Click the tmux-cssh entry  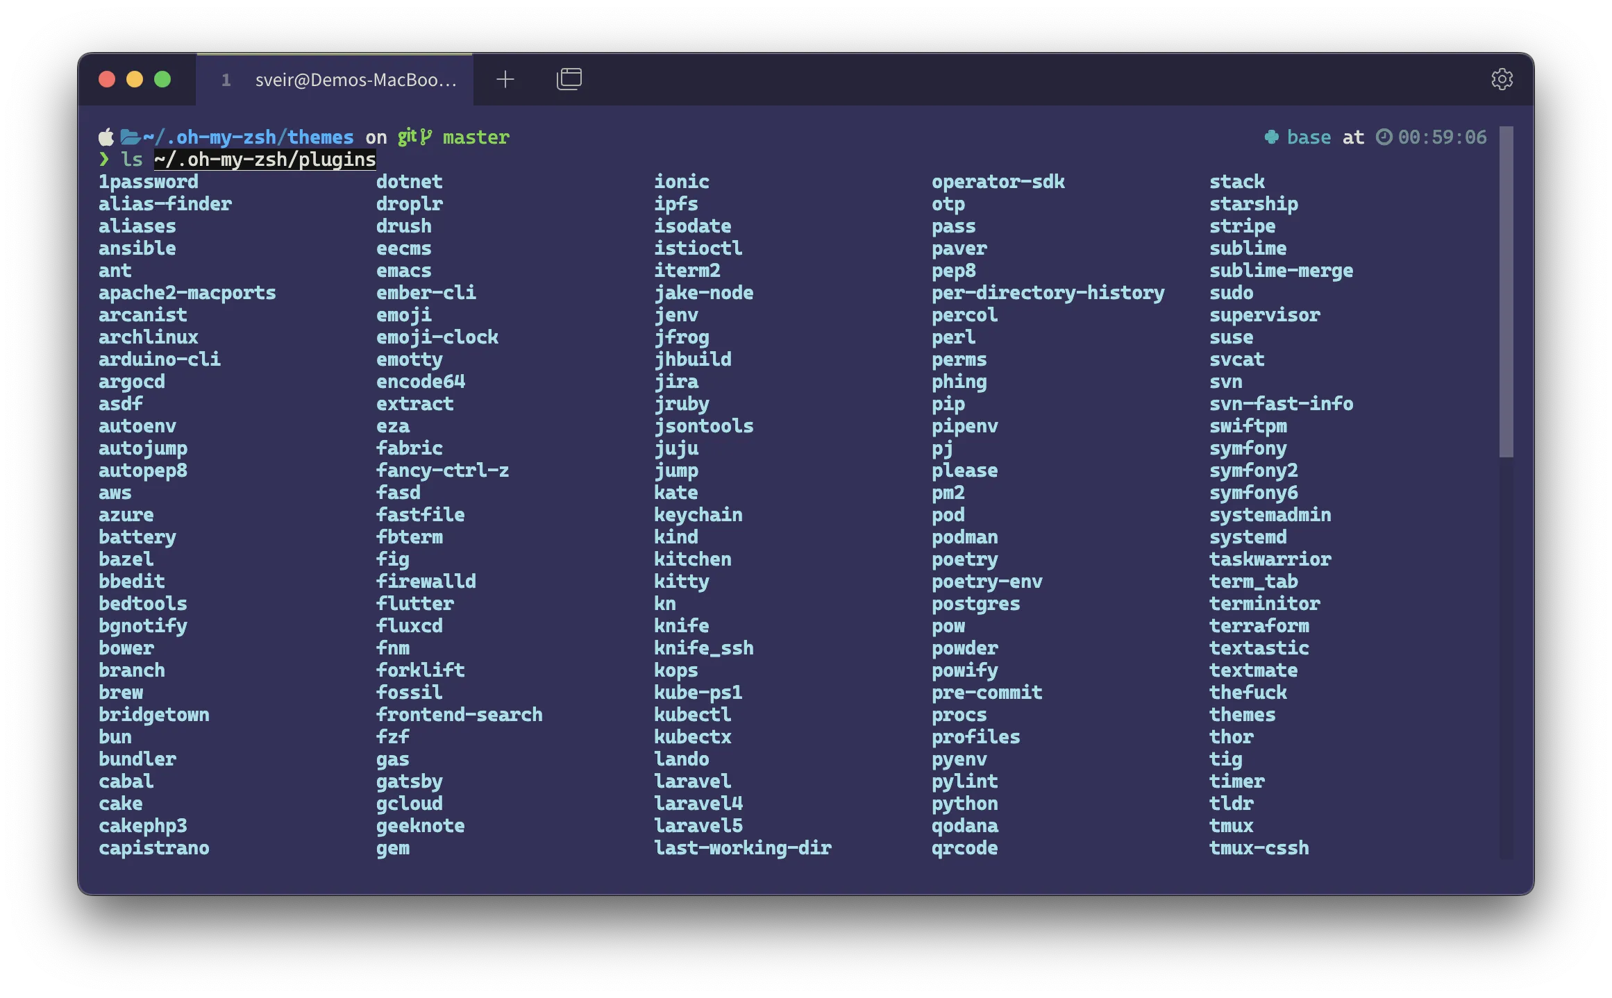pyautogui.click(x=1259, y=847)
